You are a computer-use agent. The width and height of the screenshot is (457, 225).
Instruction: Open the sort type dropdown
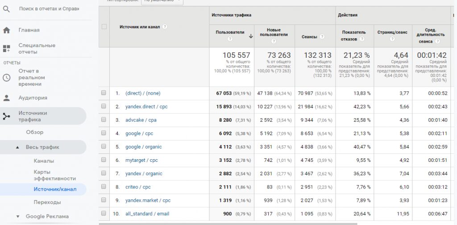[162, 1]
